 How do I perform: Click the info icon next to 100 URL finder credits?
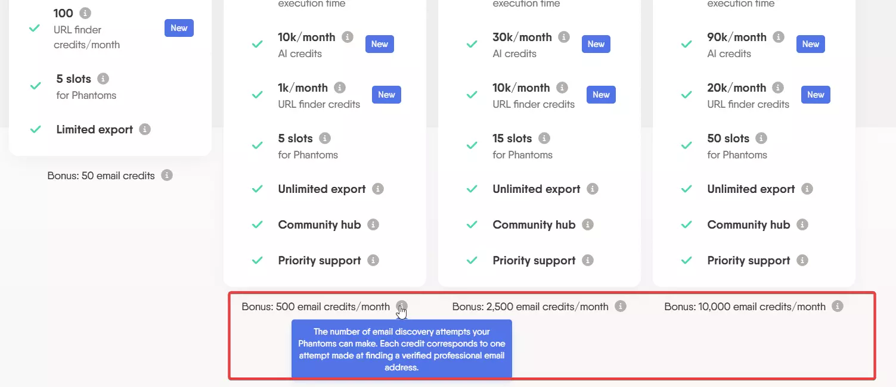[86, 13]
